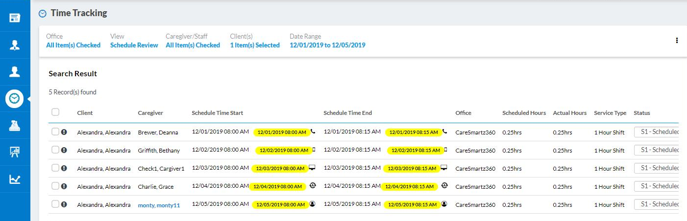The image size is (687, 221).
Task: Open Status dropdown for Check1, Cargiver1 row
Action: point(657,168)
